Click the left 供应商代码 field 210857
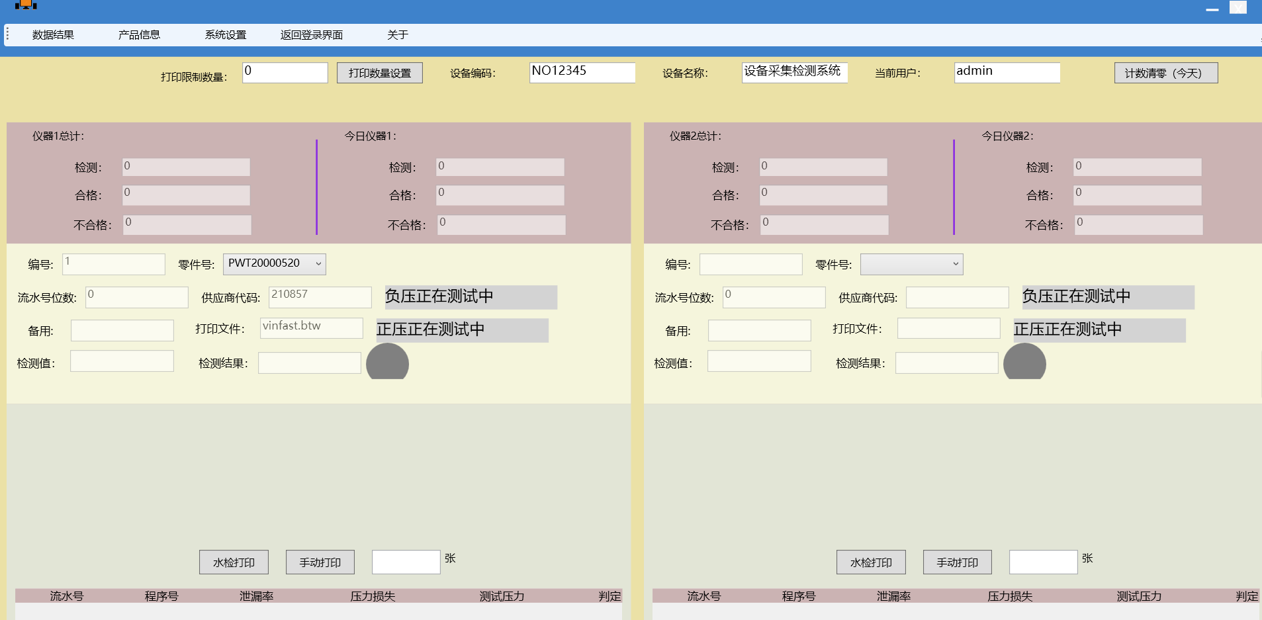1262x620 pixels. (320, 297)
